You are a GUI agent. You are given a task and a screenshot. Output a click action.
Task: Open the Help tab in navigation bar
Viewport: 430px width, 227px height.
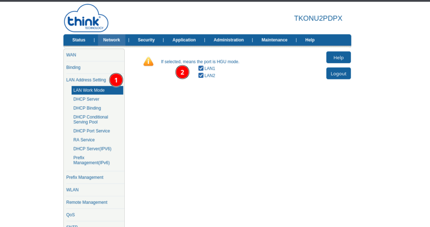(x=309, y=40)
